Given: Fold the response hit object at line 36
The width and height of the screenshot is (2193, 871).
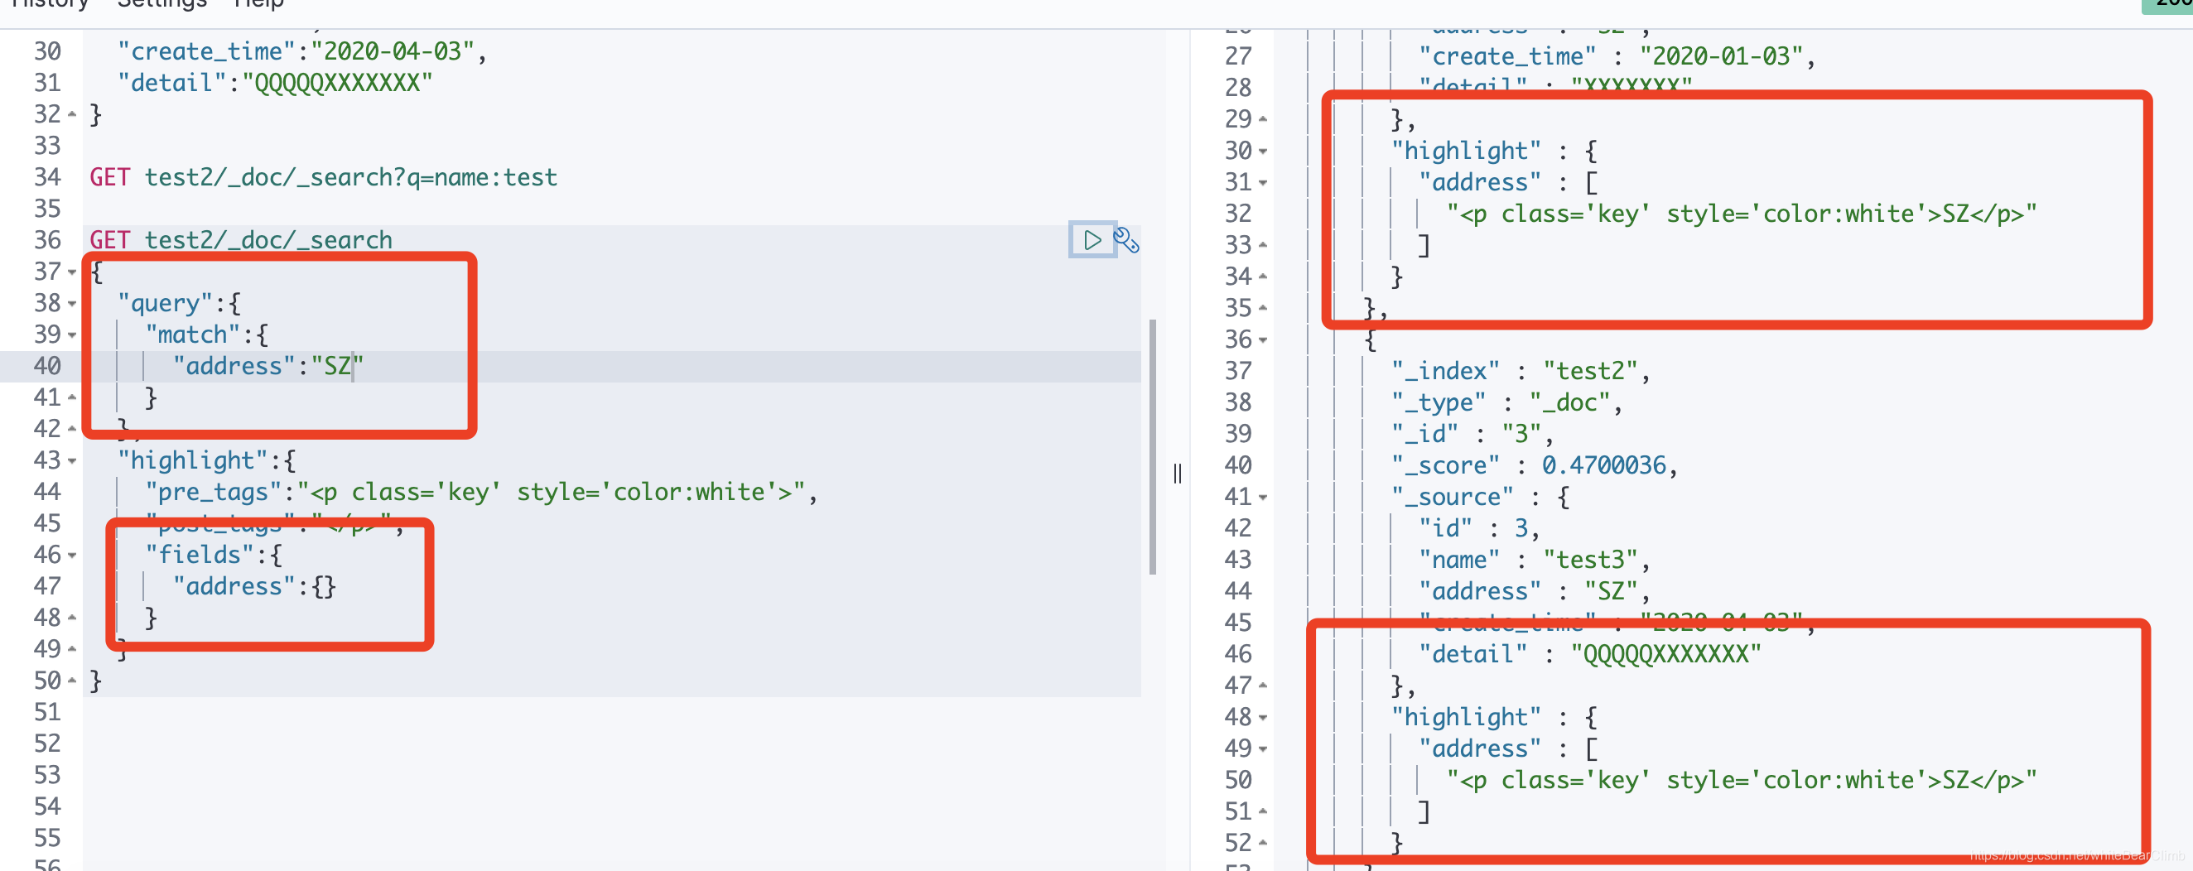Looking at the screenshot, I should point(1263,340).
